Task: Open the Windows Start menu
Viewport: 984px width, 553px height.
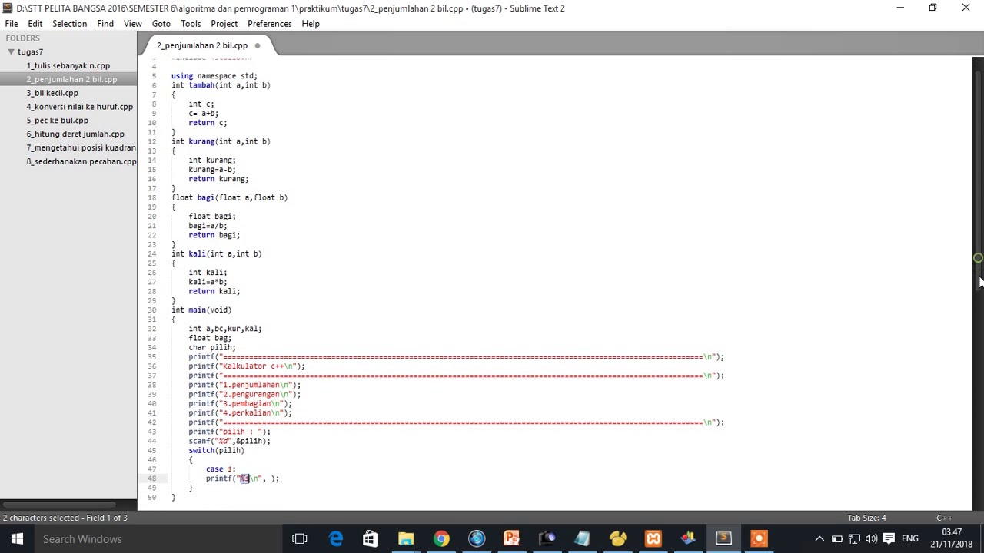Action: pyautogui.click(x=17, y=538)
